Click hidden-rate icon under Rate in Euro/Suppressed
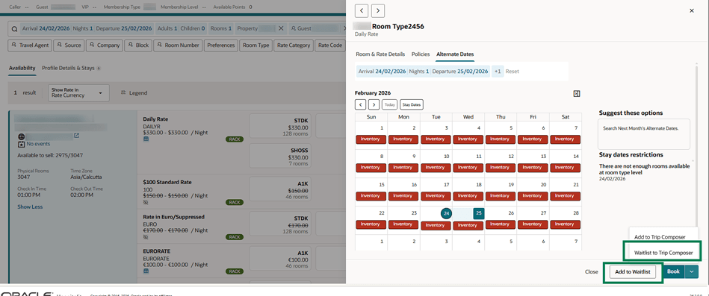The height and width of the screenshot is (296, 709). pos(146,237)
